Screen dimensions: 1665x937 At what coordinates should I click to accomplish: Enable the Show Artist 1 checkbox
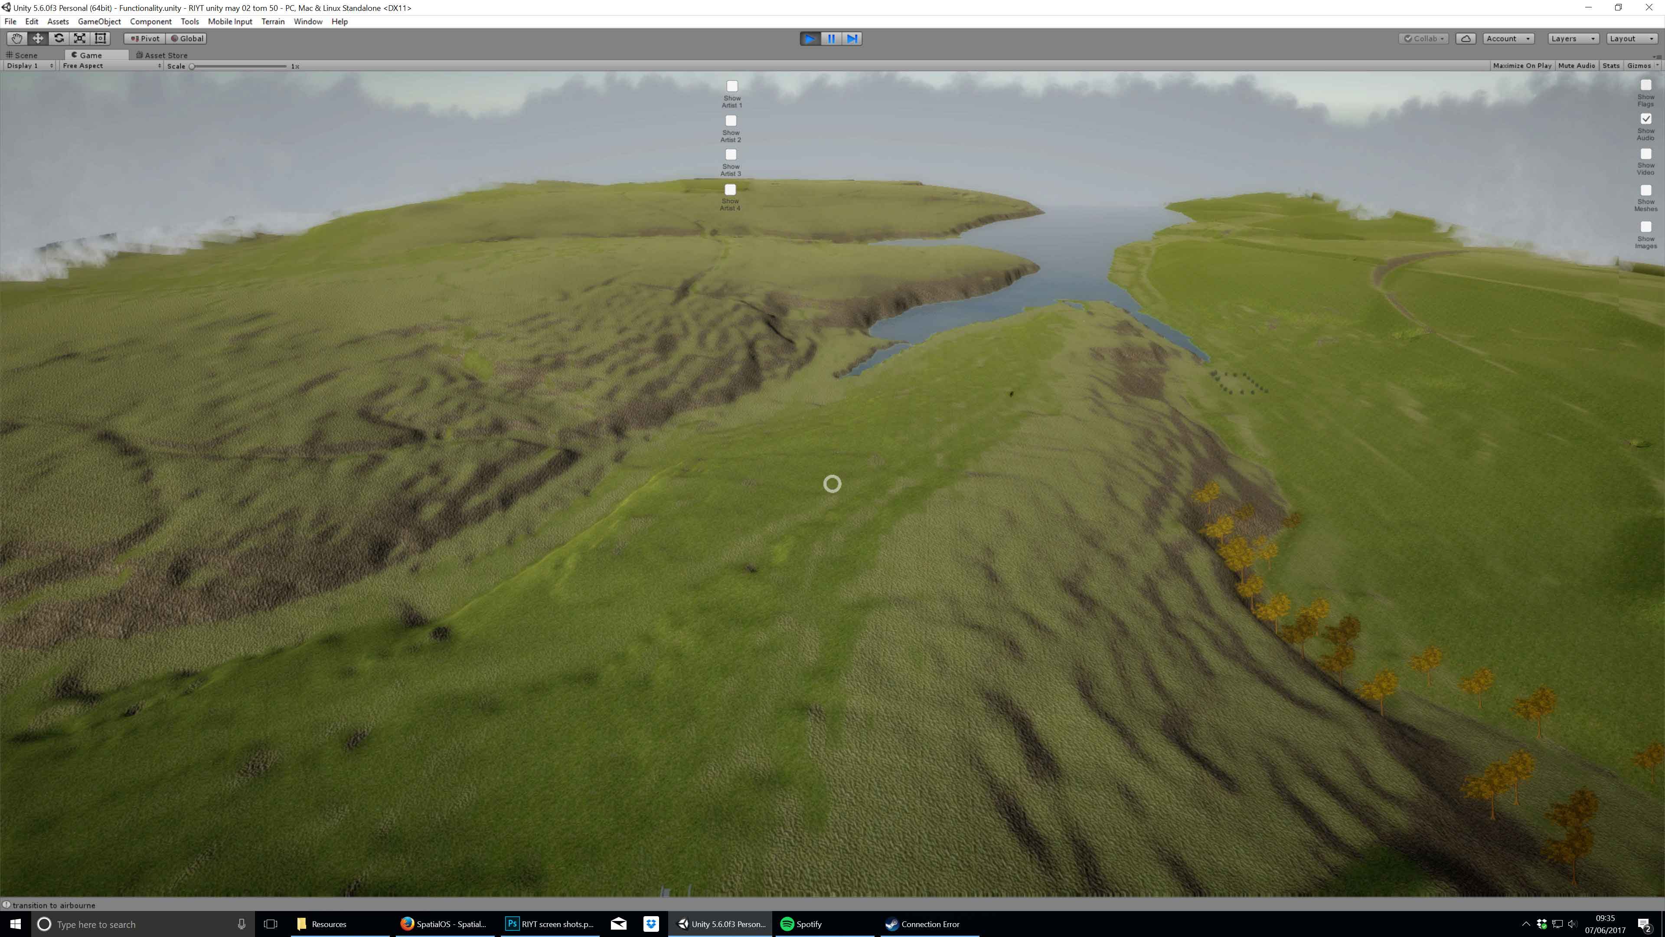731,86
